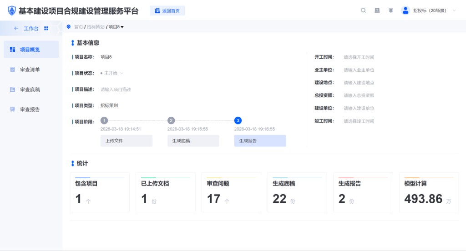Click the project type value 招标策划
The height and width of the screenshot is (251, 466).
[109, 105]
